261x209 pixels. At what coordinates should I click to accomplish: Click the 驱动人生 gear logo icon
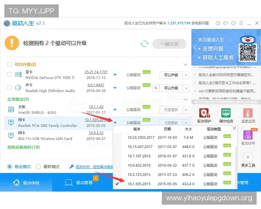7,23
